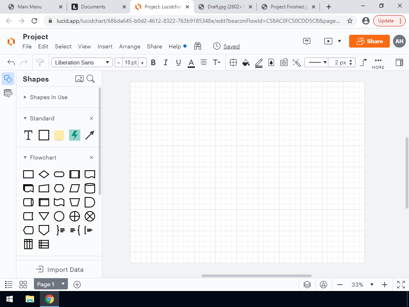Select the diamond decision shape
Viewport: 409px width, 307px height.
44,174
